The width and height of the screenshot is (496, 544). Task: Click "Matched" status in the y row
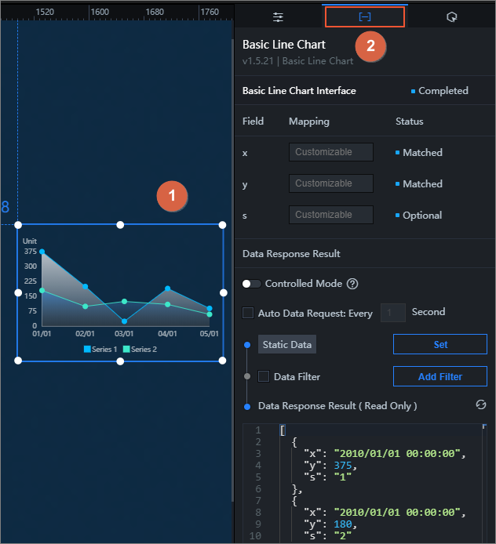pyautogui.click(x=422, y=183)
